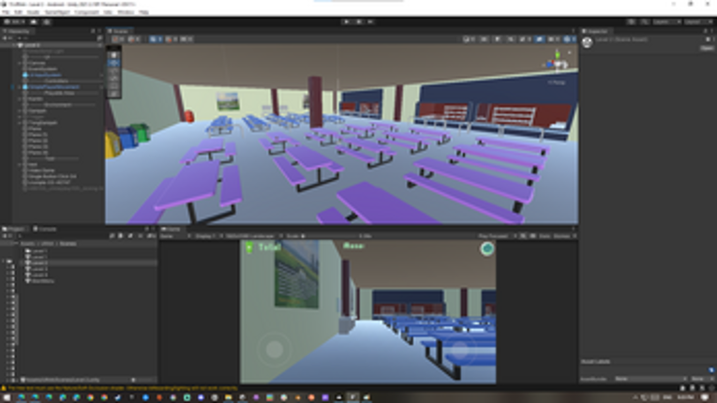Open the Play Focused dropdown in the Game view
Image resolution: width=717 pixels, height=403 pixels.
point(496,236)
